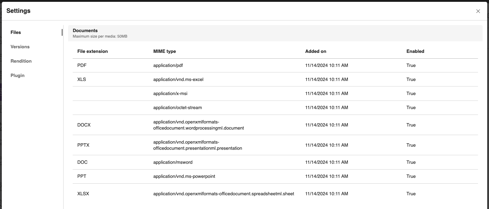Screen dimensions: 489x209
Task: Click the Added on column header
Action: (x=316, y=51)
